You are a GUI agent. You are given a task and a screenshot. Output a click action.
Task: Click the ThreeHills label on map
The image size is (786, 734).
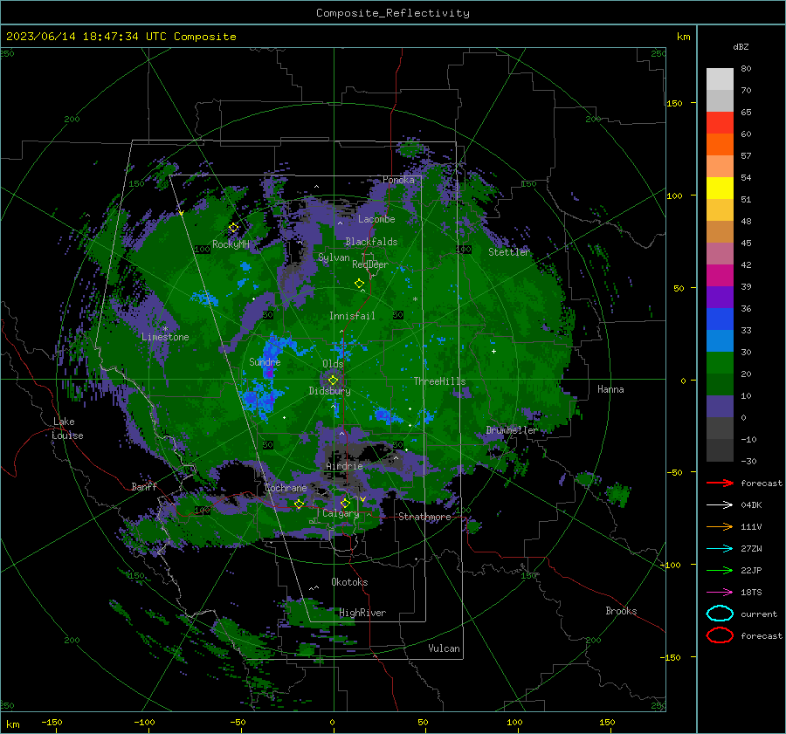point(439,381)
